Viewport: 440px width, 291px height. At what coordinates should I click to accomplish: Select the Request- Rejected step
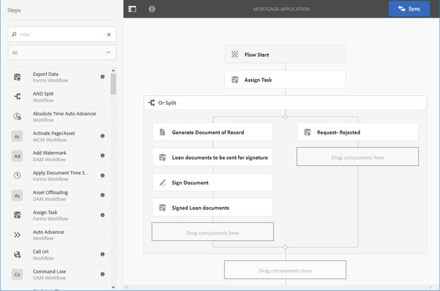(357, 132)
